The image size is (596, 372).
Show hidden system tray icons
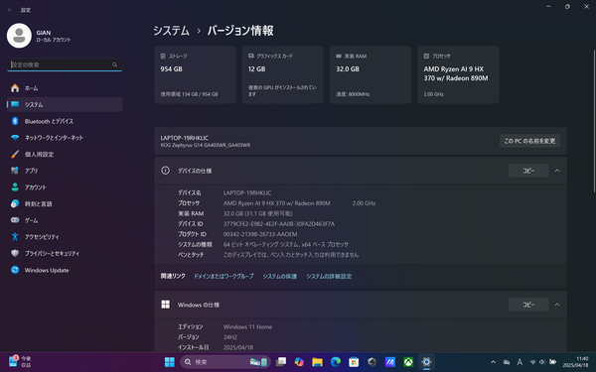(493, 362)
